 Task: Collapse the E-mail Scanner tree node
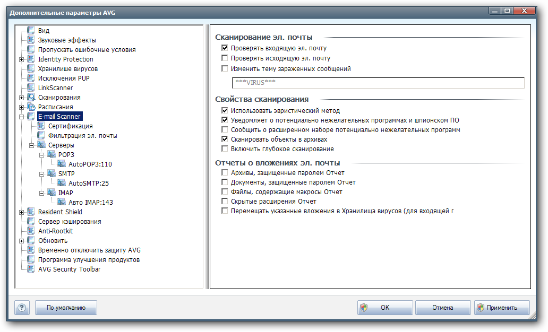22,117
